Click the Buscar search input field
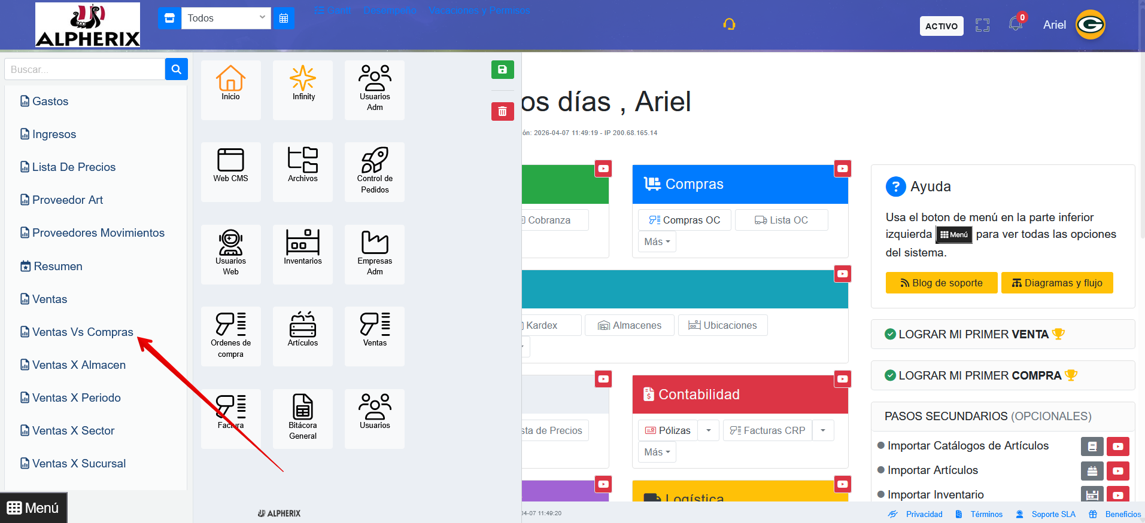Screen dimensions: 1145x523 pos(84,69)
